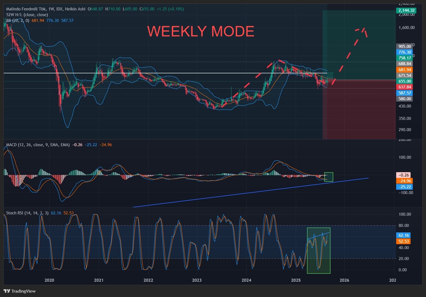Viewport: 426px width, 297px height.
Task: Click the orange -24.96 MACD signal label
Action: [404, 181]
